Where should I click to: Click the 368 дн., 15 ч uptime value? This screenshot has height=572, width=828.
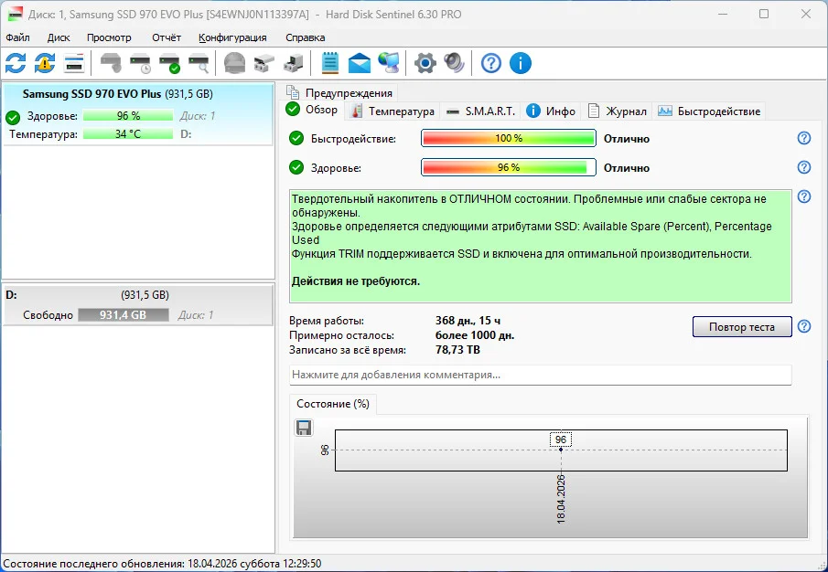tap(468, 321)
